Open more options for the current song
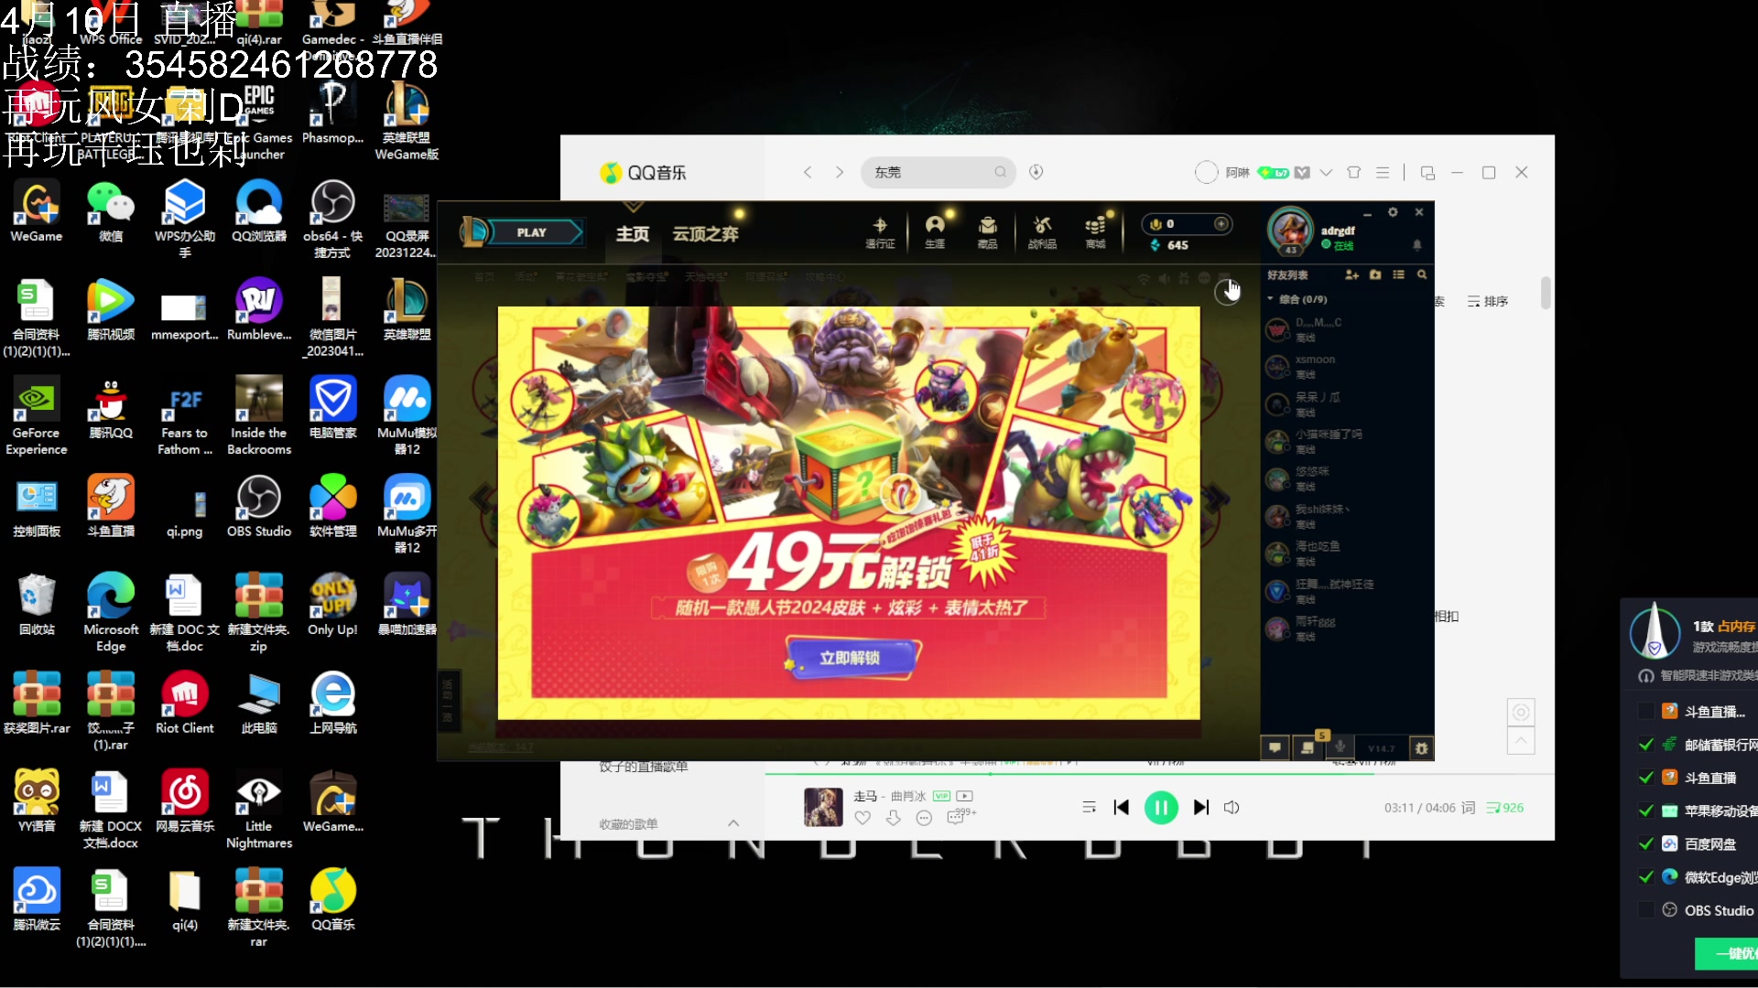 (924, 818)
